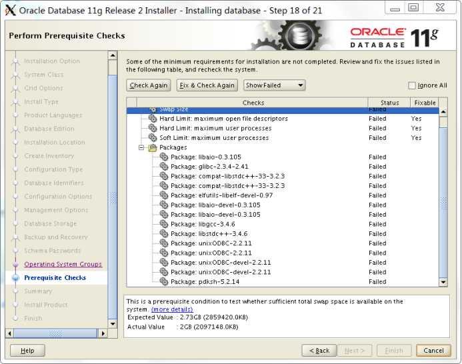
Task: Click the grayed-out Finish button
Action: [394, 351]
